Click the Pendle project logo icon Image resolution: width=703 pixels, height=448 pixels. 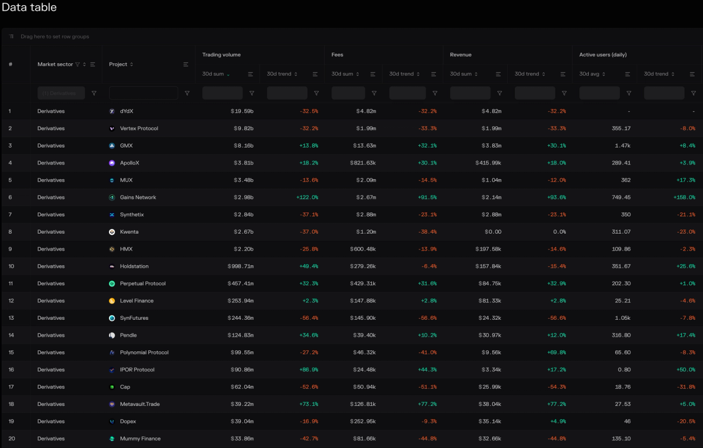tap(112, 336)
